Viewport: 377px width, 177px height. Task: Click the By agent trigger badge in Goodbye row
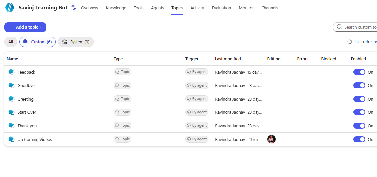(197, 85)
